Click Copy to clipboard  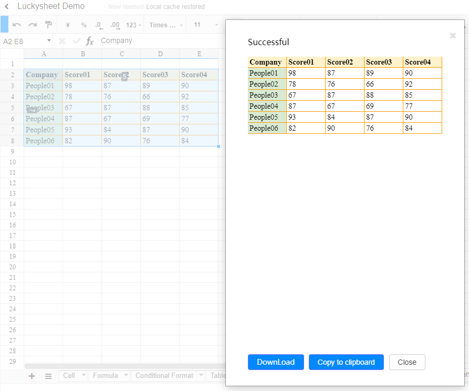(346, 362)
